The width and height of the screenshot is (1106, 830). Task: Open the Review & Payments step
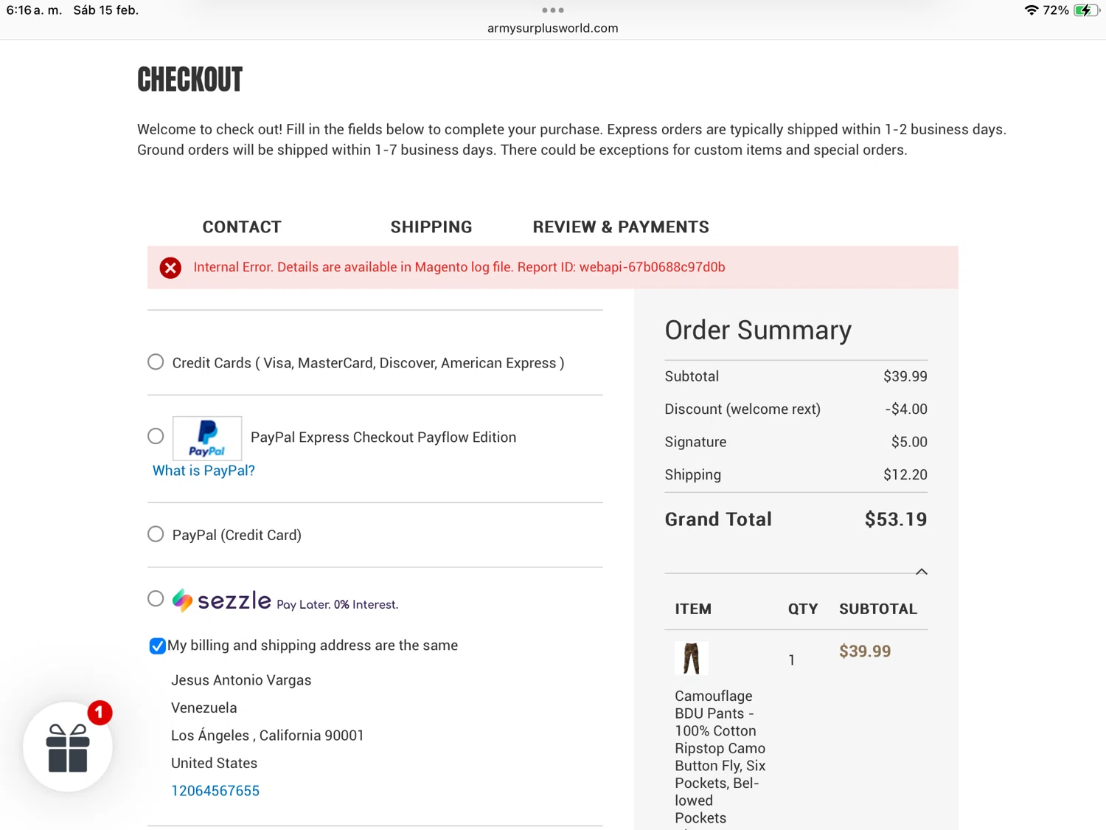(621, 227)
